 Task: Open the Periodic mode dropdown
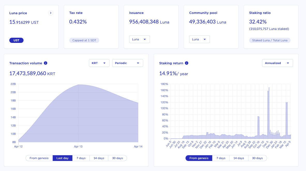(x=127, y=63)
